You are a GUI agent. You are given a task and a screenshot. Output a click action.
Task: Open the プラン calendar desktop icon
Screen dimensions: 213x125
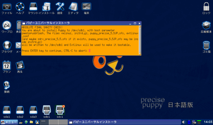7,65
